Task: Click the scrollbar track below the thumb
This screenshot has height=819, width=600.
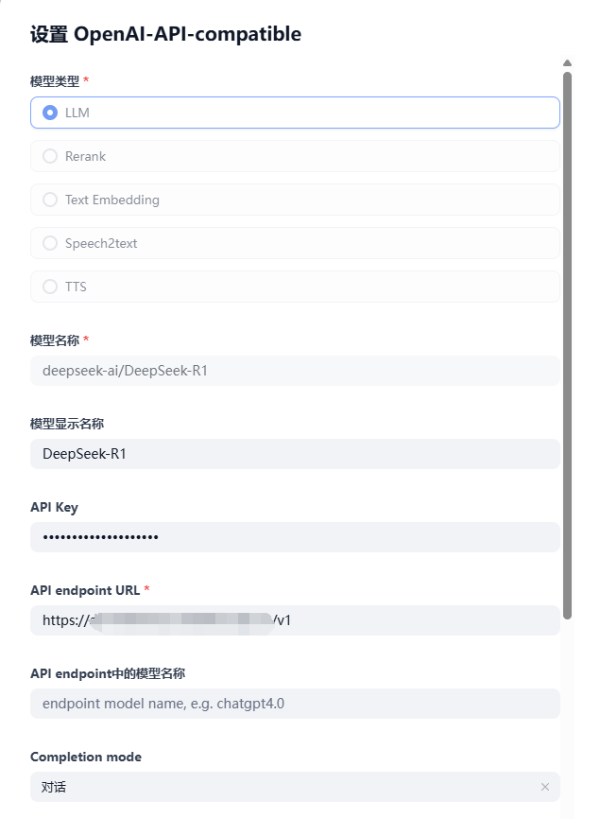Action: click(568, 718)
